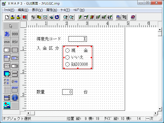Select the crossed lines ruled line tool
The width and height of the screenshot is (164, 123).
click(x=7, y=90)
